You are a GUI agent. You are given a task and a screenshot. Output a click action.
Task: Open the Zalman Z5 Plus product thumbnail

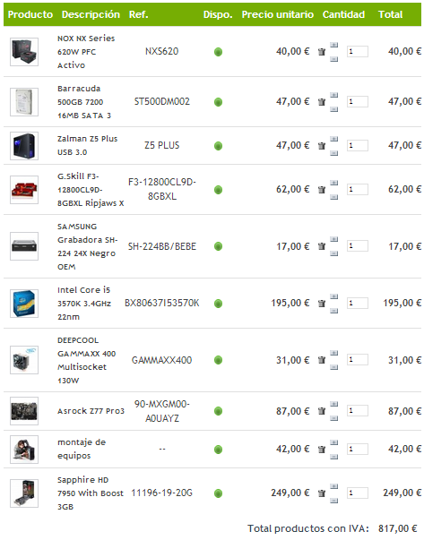(24, 146)
